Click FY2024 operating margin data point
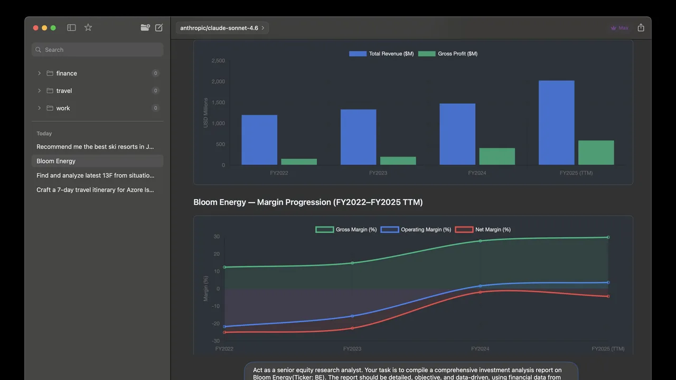The image size is (676, 380). pos(480,286)
